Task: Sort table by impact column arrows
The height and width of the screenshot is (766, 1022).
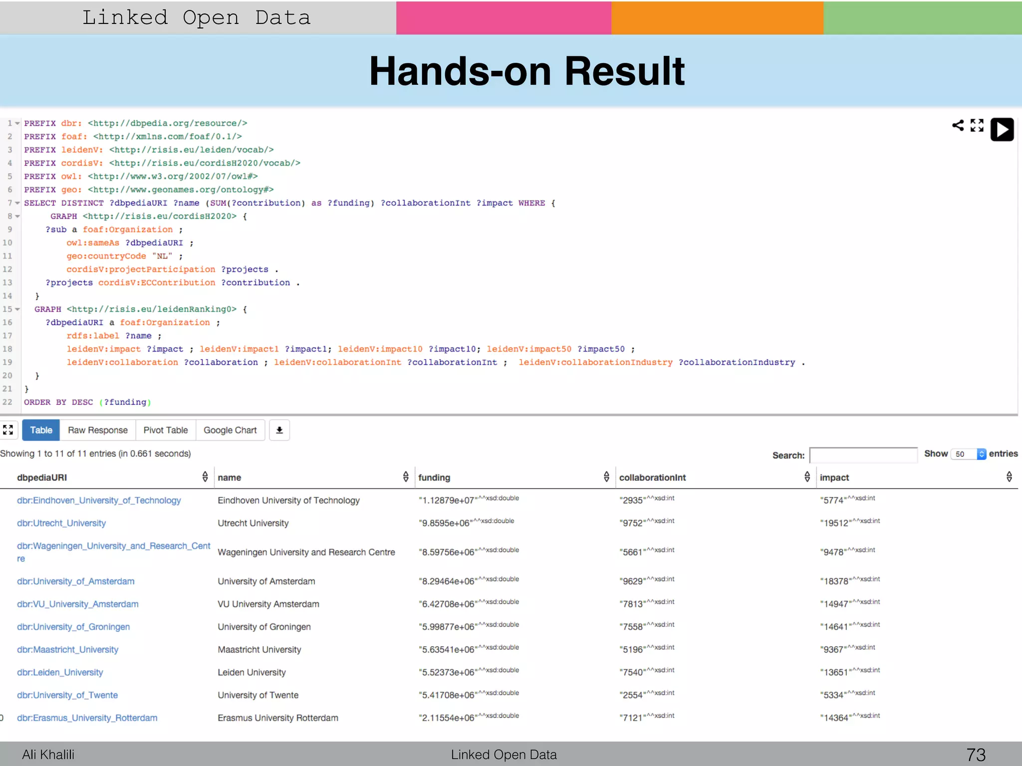Action: pyautogui.click(x=1009, y=477)
